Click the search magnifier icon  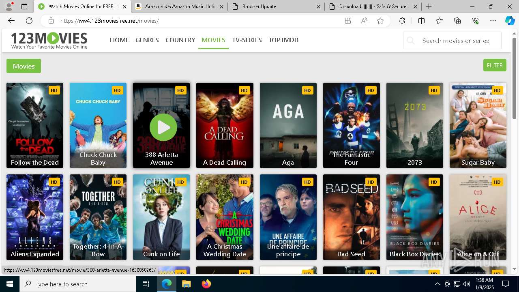(x=411, y=41)
